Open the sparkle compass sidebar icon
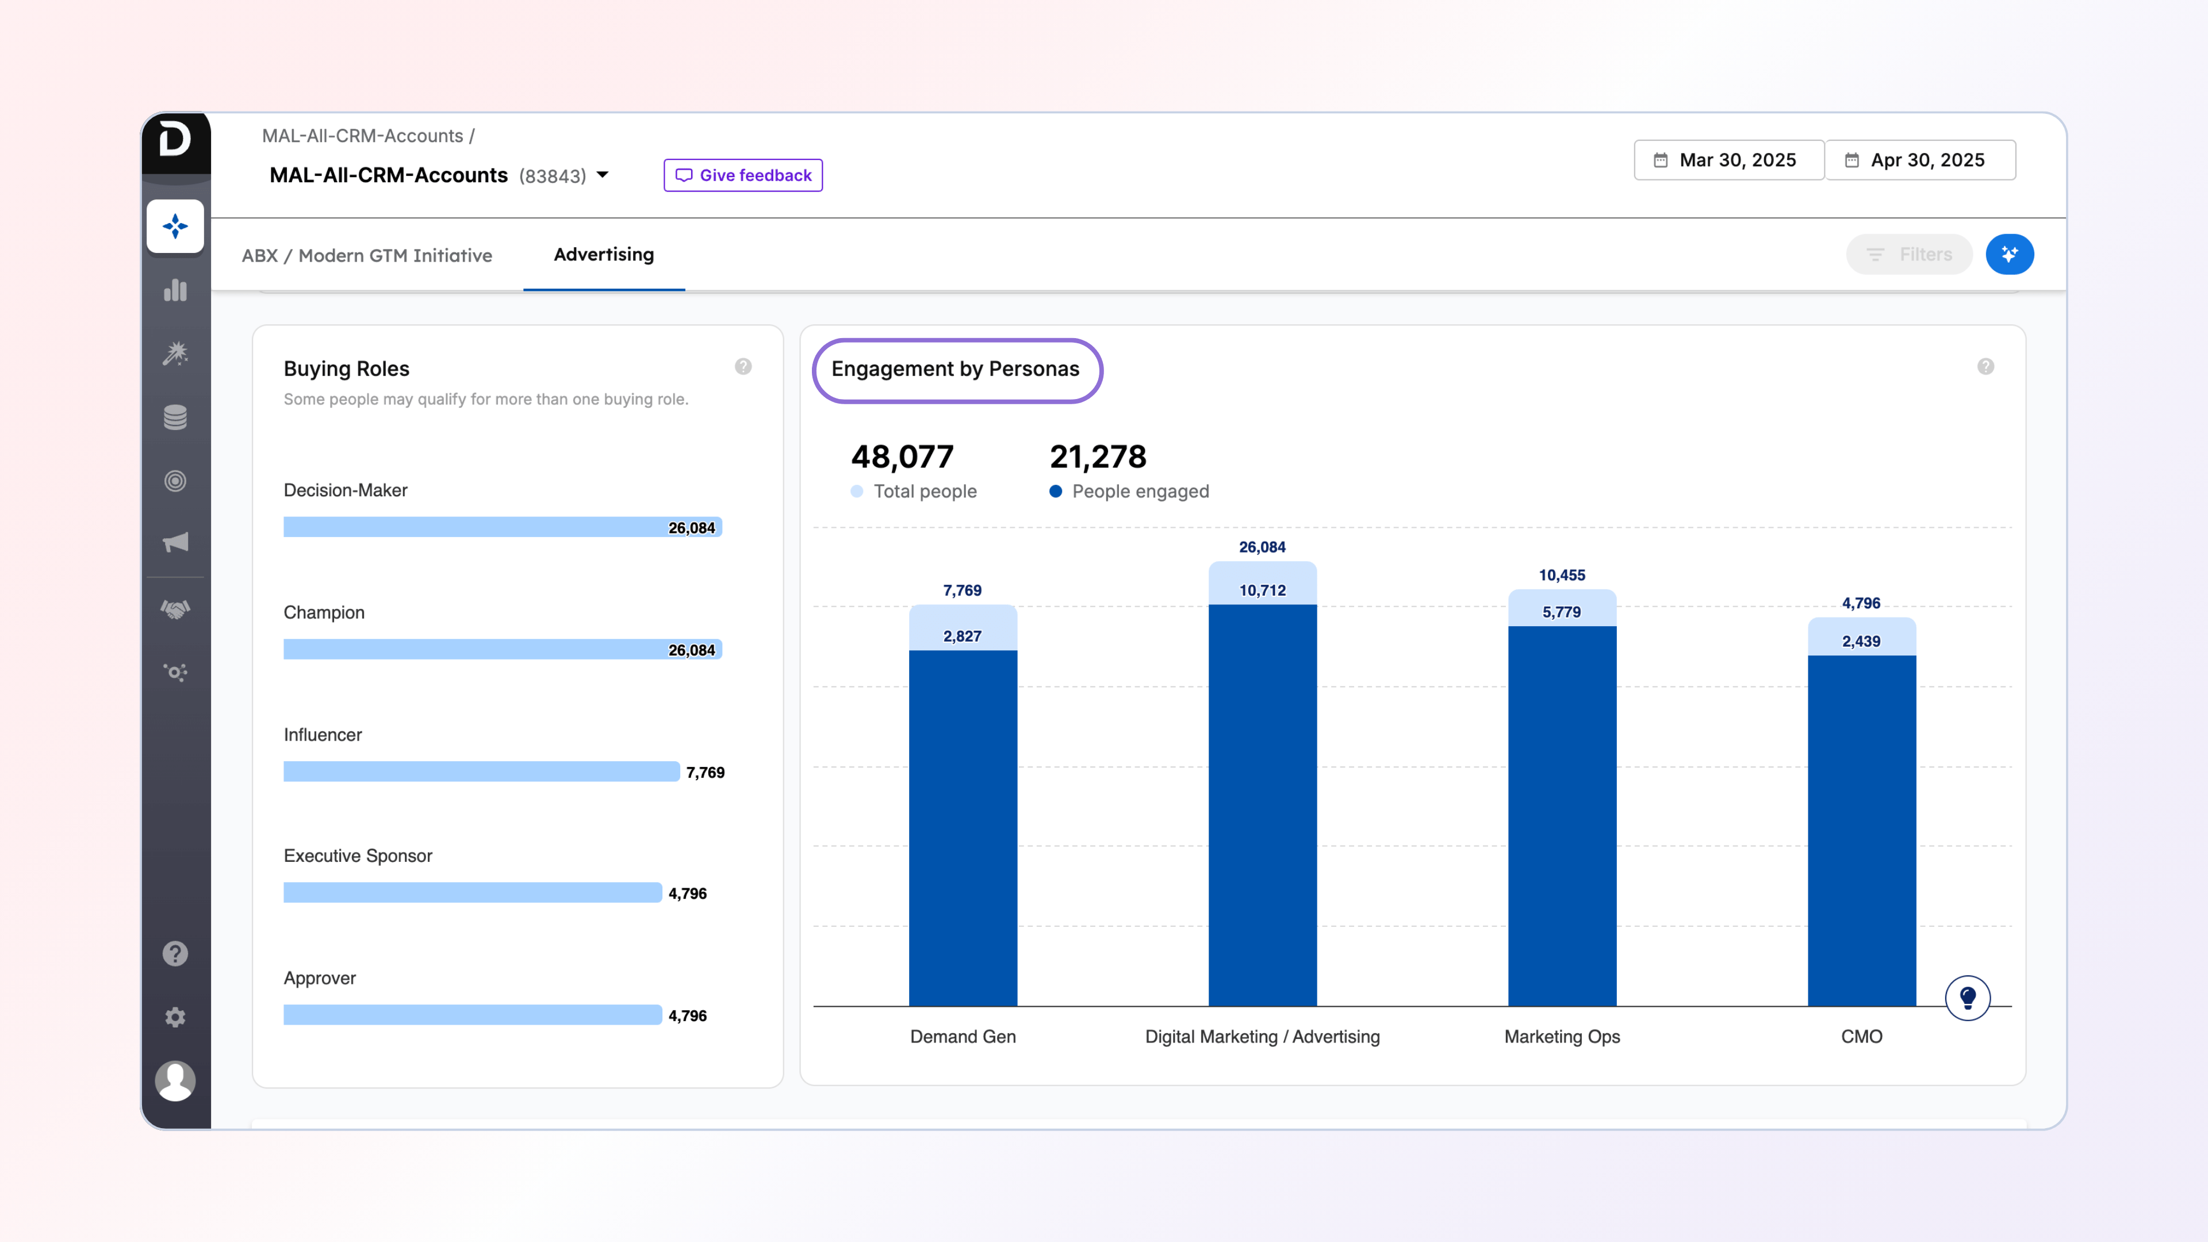The width and height of the screenshot is (2208, 1242). click(175, 227)
